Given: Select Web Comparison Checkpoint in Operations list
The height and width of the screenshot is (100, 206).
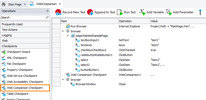Looking at the screenshot, I should coord(25,88).
